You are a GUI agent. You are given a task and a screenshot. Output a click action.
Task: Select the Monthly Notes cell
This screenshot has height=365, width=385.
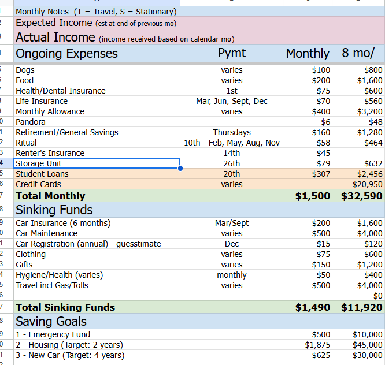click(x=97, y=12)
